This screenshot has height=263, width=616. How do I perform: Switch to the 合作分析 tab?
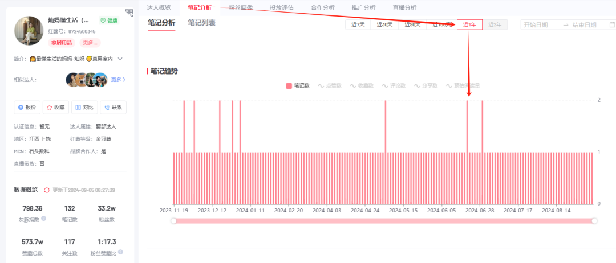point(322,7)
